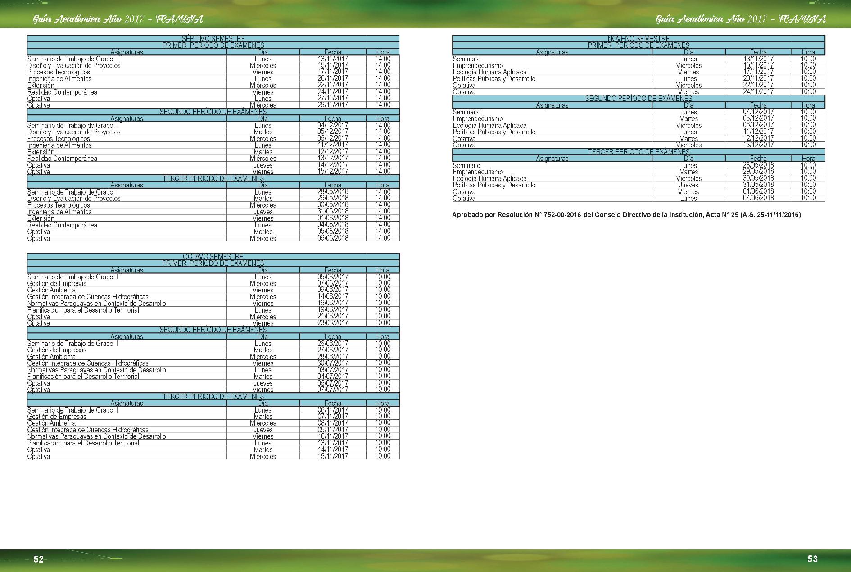Click 'SEGUNDO PERÍODO DE EXÁMENES' heading under octavo semestre
851x572 pixels.
(213, 330)
